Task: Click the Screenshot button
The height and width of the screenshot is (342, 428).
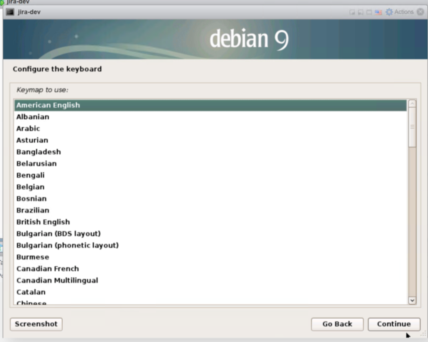Action: pos(36,324)
